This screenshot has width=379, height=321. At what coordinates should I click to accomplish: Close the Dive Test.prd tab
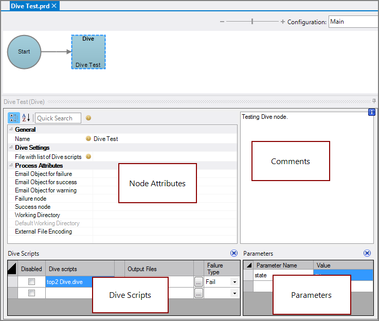(55, 6)
